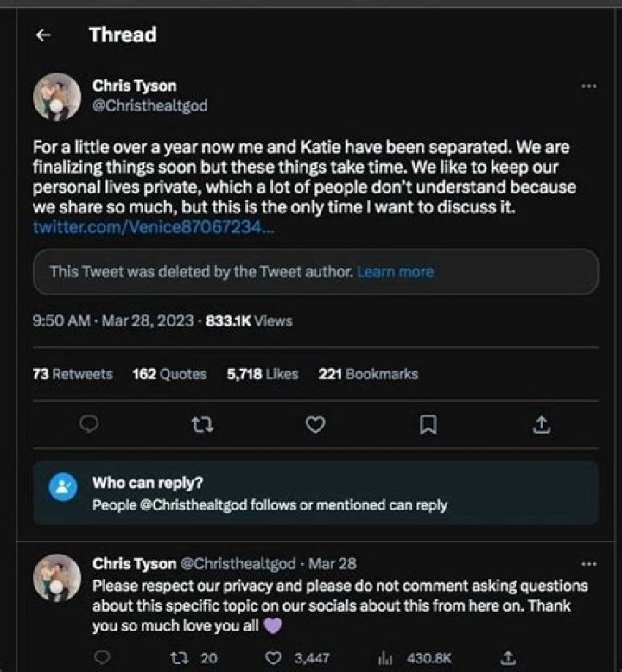Image resolution: width=622 pixels, height=672 pixels.
Task: Like the main tweet with heart icon
Action: point(315,425)
